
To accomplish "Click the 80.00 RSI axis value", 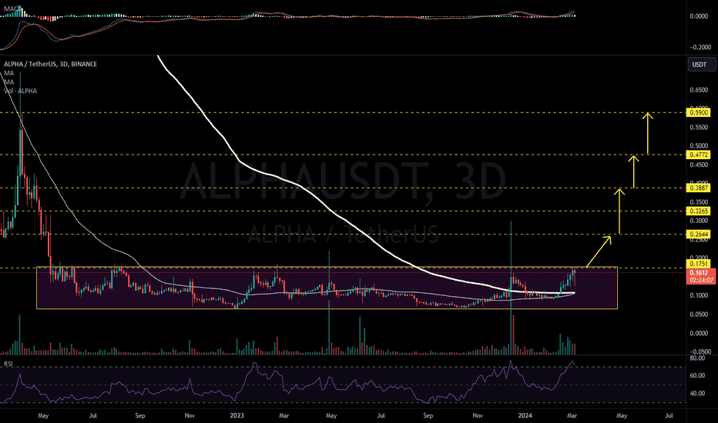I will pos(697,358).
